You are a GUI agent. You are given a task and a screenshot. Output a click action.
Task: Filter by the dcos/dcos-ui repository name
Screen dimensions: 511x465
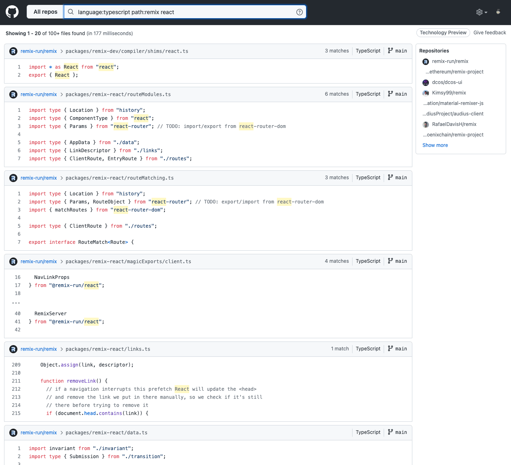click(447, 82)
